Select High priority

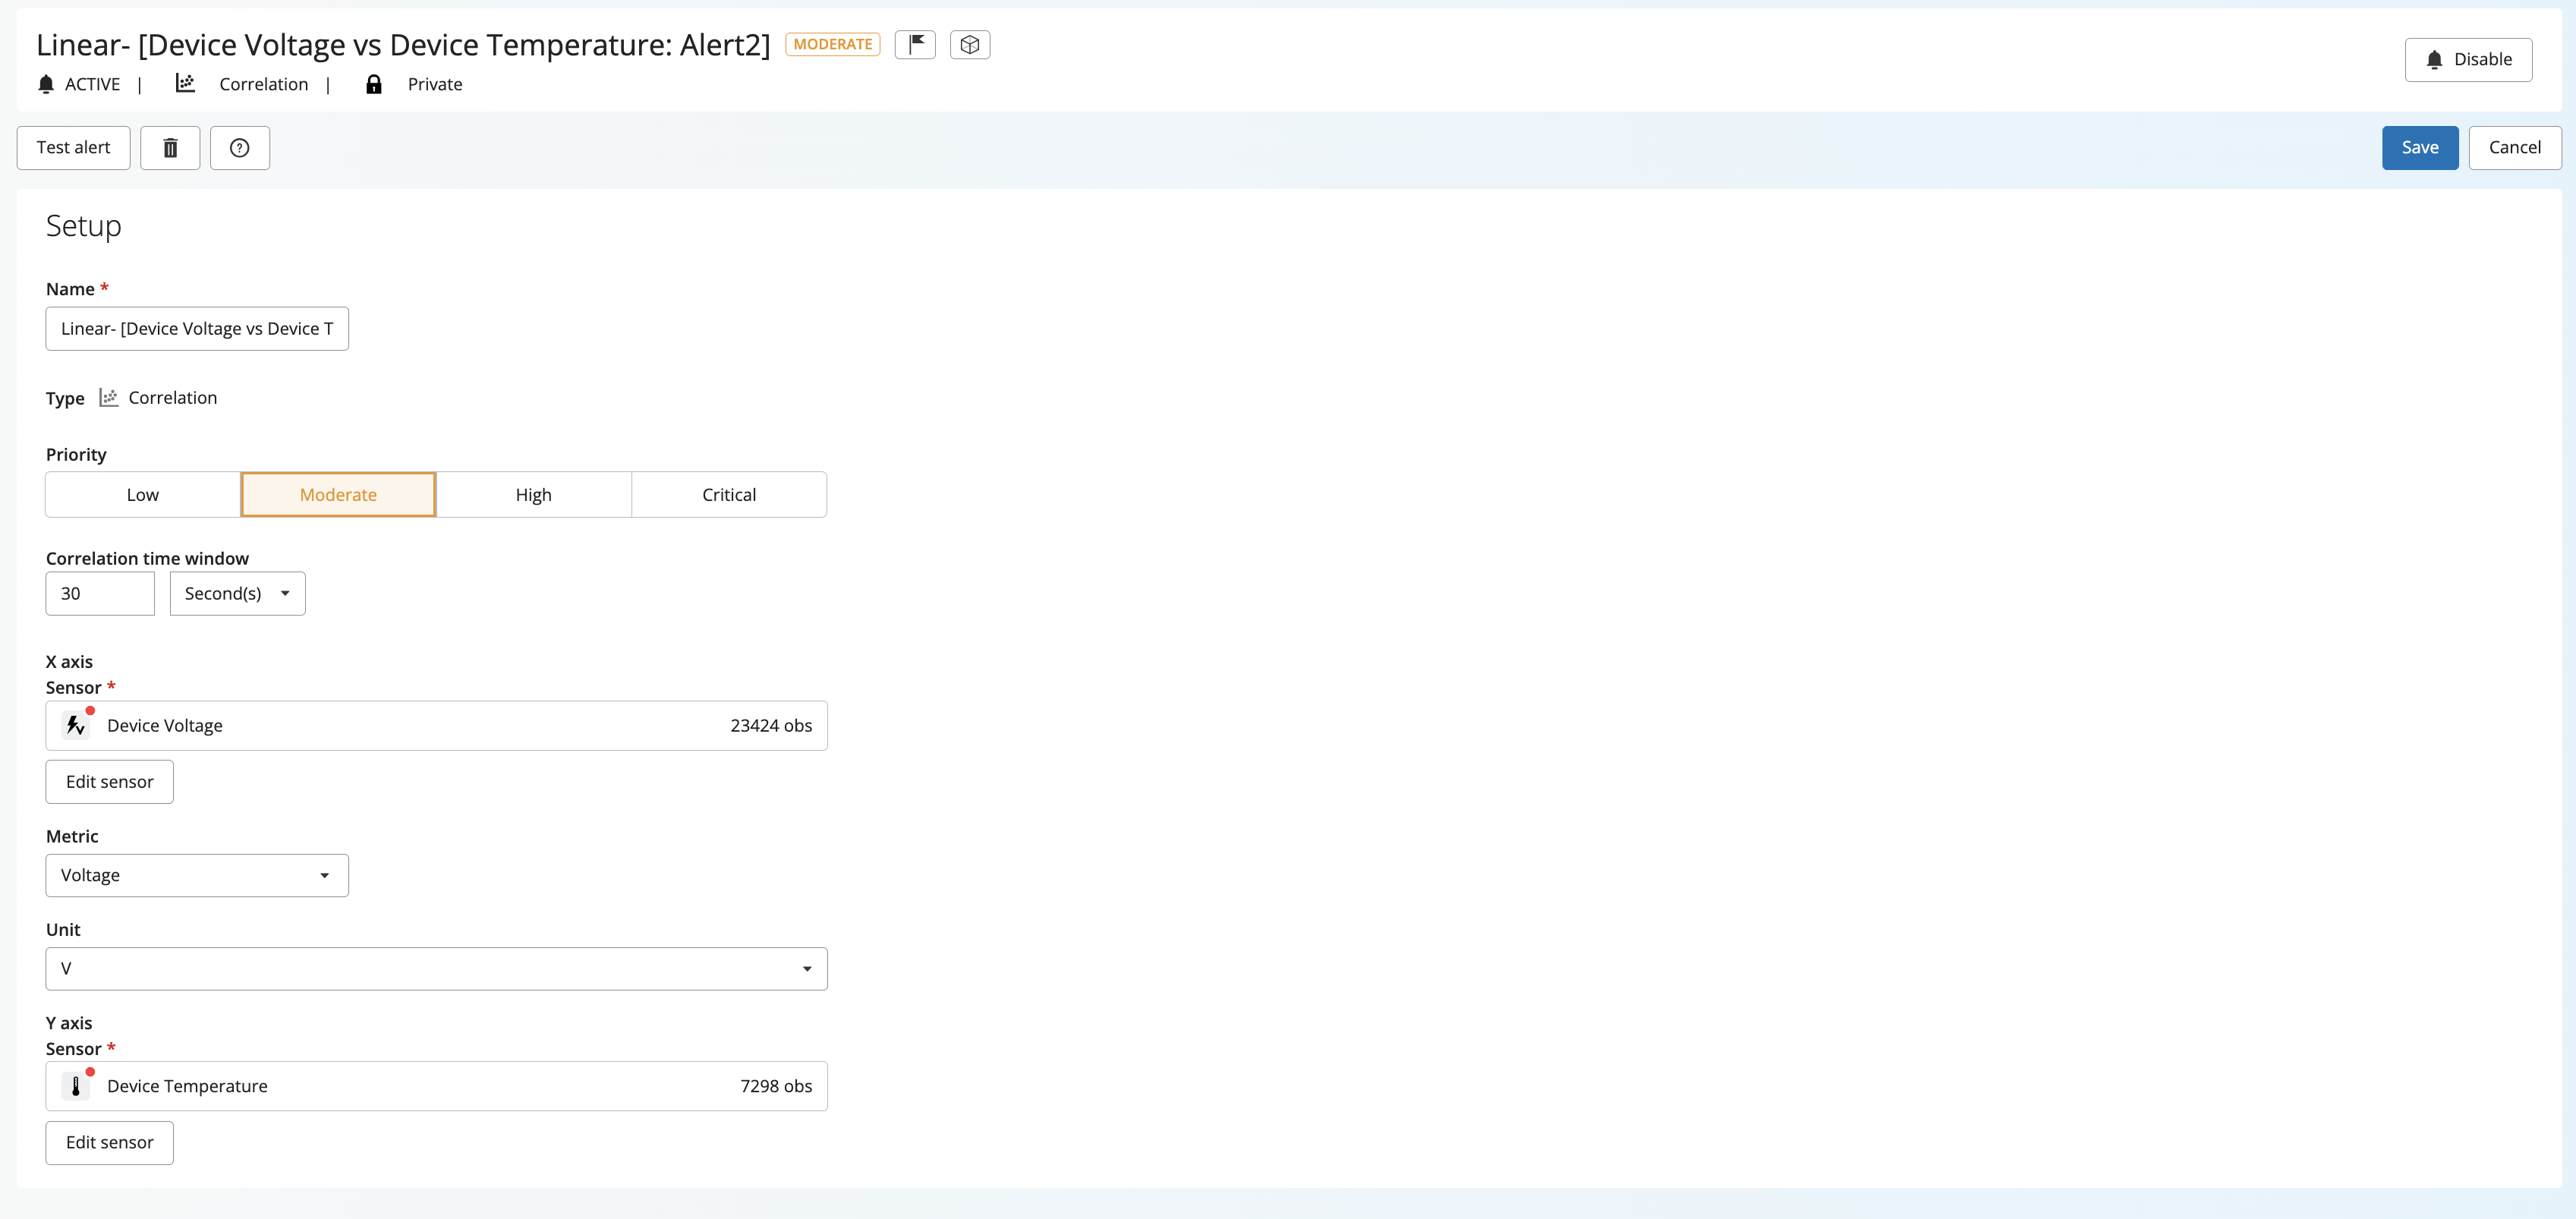coord(533,494)
